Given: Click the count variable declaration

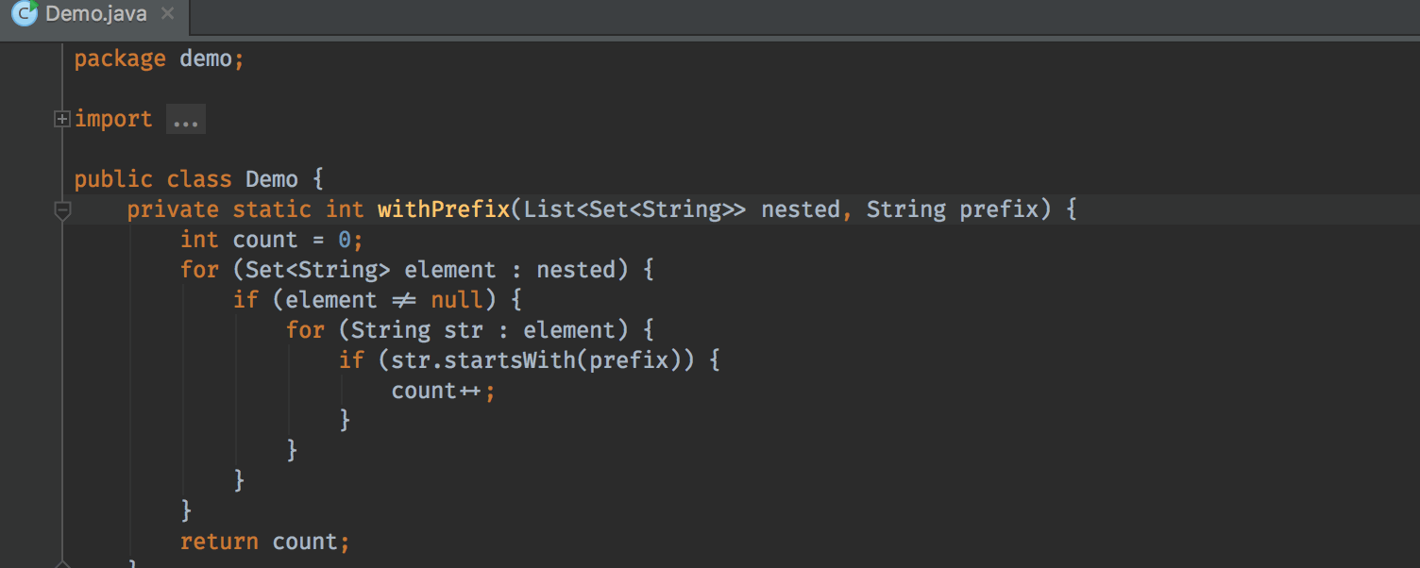Looking at the screenshot, I should (x=265, y=240).
